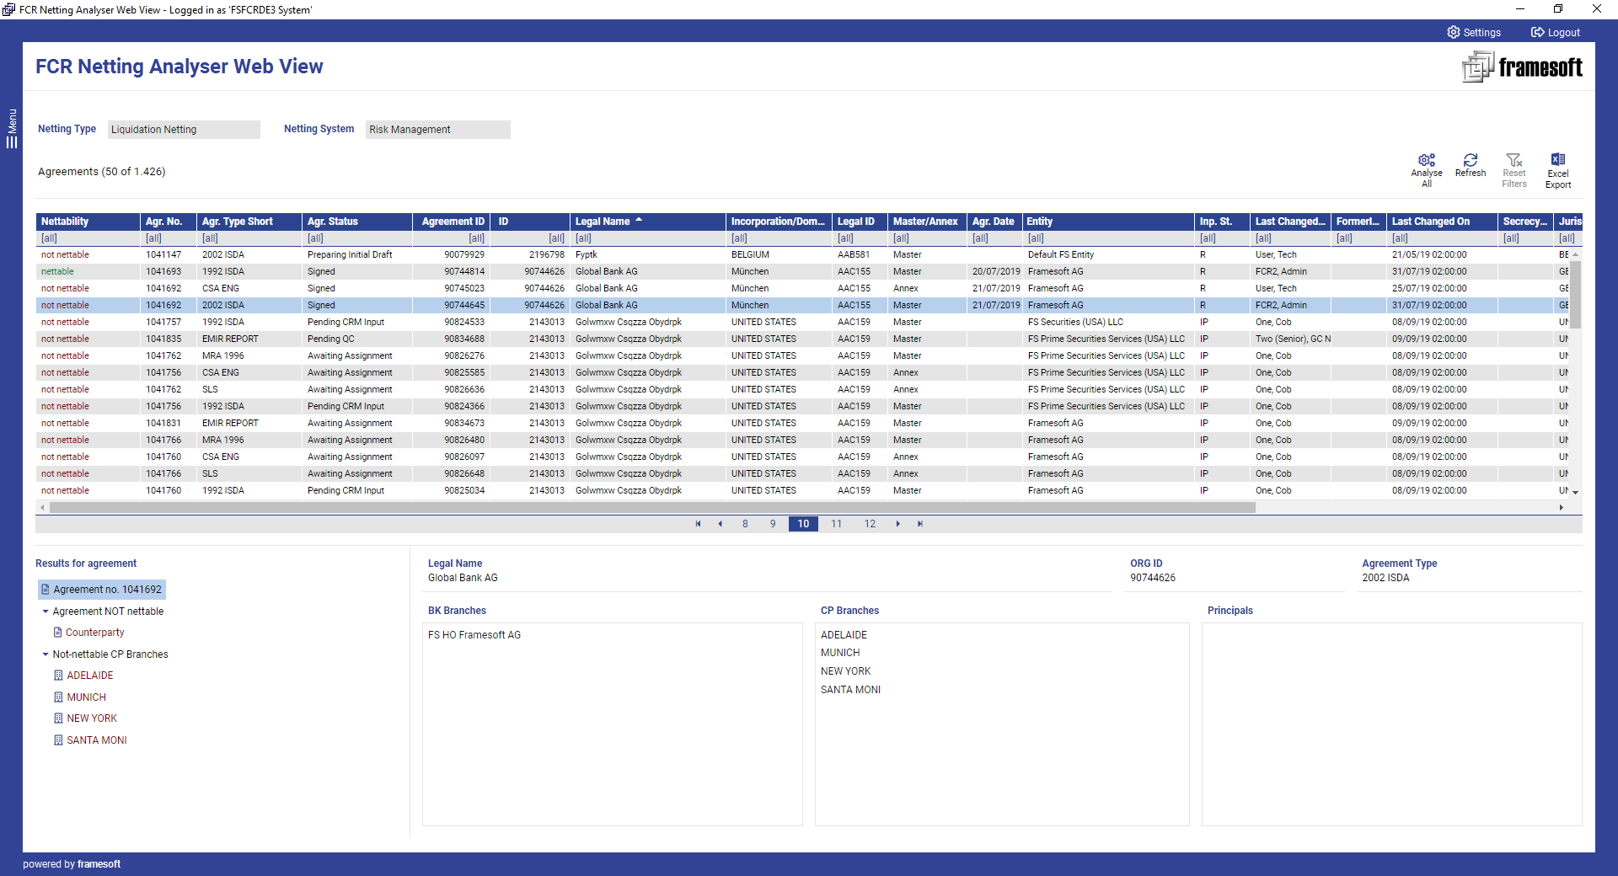Click the Agr. Status filter field
The height and width of the screenshot is (876, 1618).
356,238
